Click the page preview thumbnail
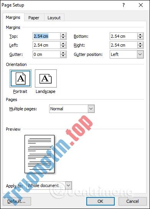Image resolution: width=150 pixels, height=209 pixels. (x=40, y=154)
